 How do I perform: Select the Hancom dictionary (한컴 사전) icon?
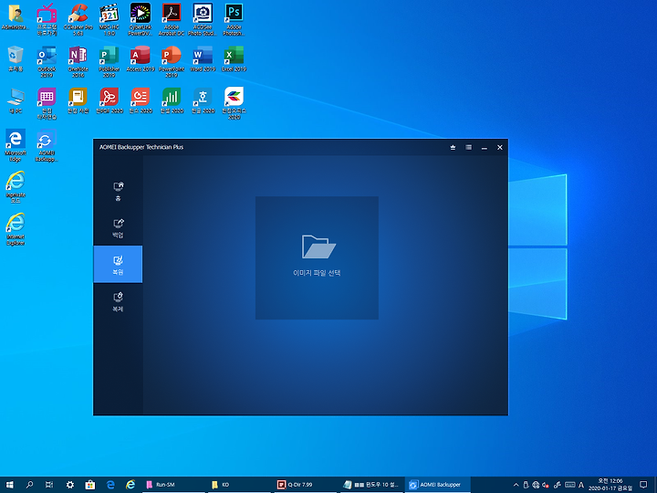coord(78,100)
